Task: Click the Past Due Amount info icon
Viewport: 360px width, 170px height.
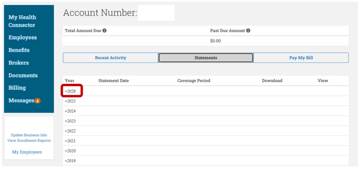Action: point(248,31)
